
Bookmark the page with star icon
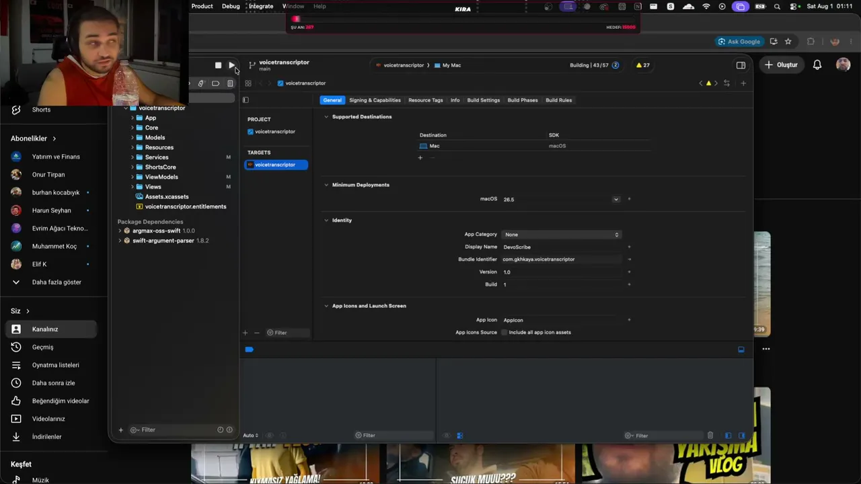tap(788, 42)
